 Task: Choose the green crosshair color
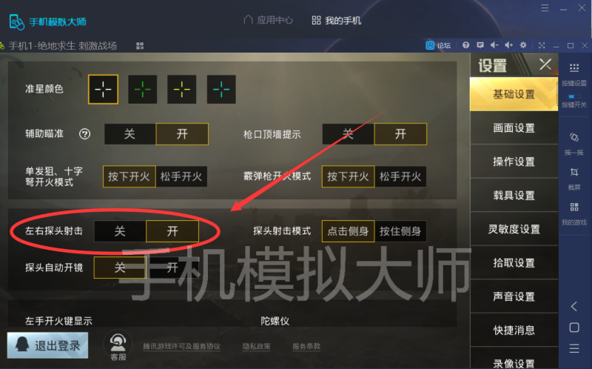pos(143,89)
